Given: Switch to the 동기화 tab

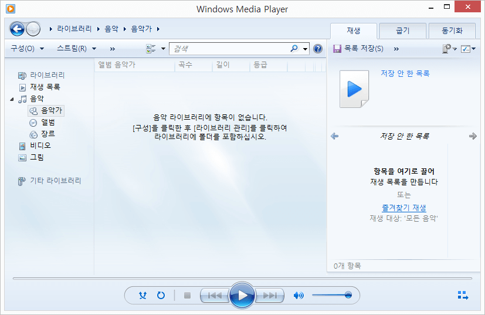Looking at the screenshot, I should (452, 31).
